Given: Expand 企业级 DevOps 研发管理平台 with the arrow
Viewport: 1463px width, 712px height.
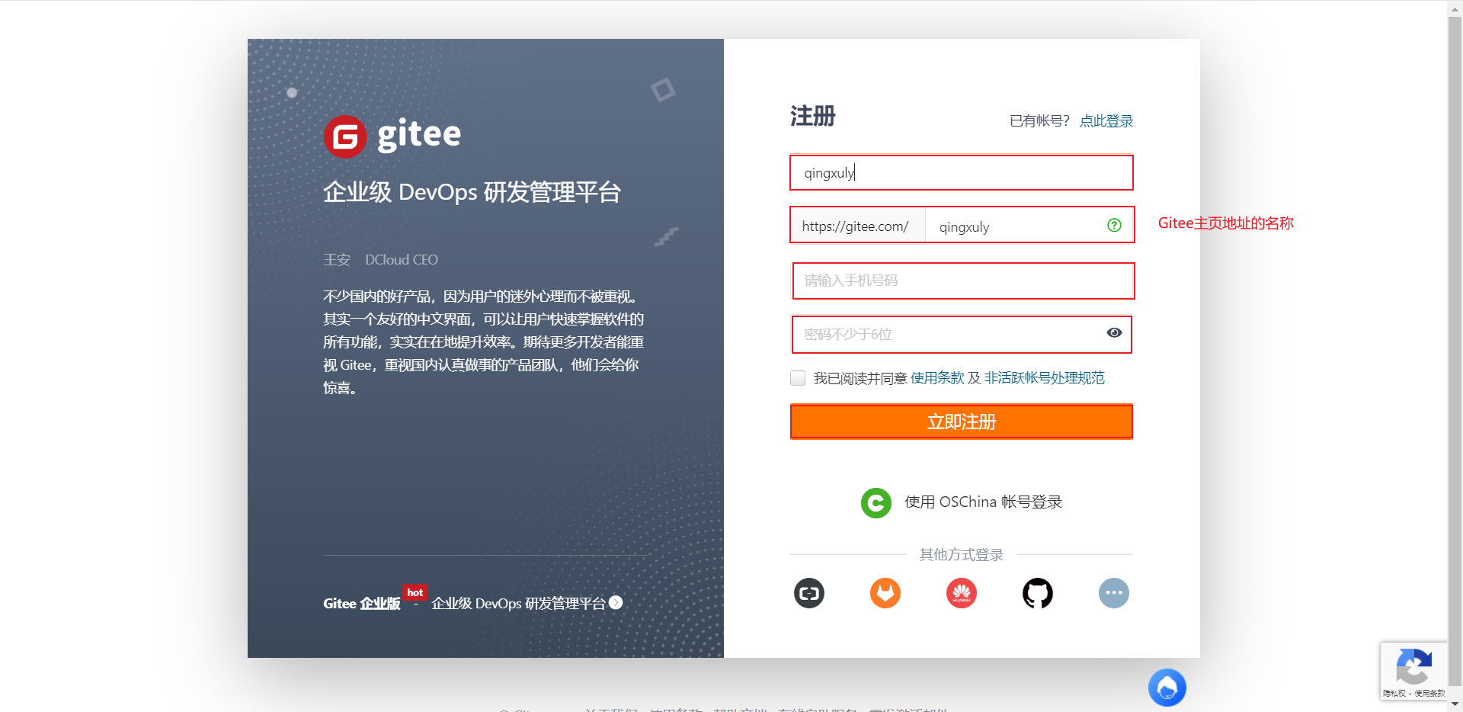Looking at the screenshot, I should pos(616,603).
